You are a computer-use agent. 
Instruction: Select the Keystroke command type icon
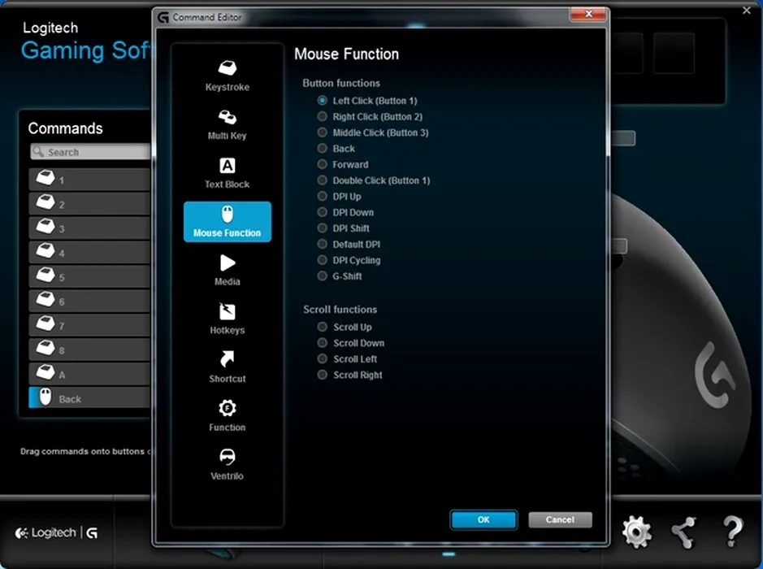point(227,69)
